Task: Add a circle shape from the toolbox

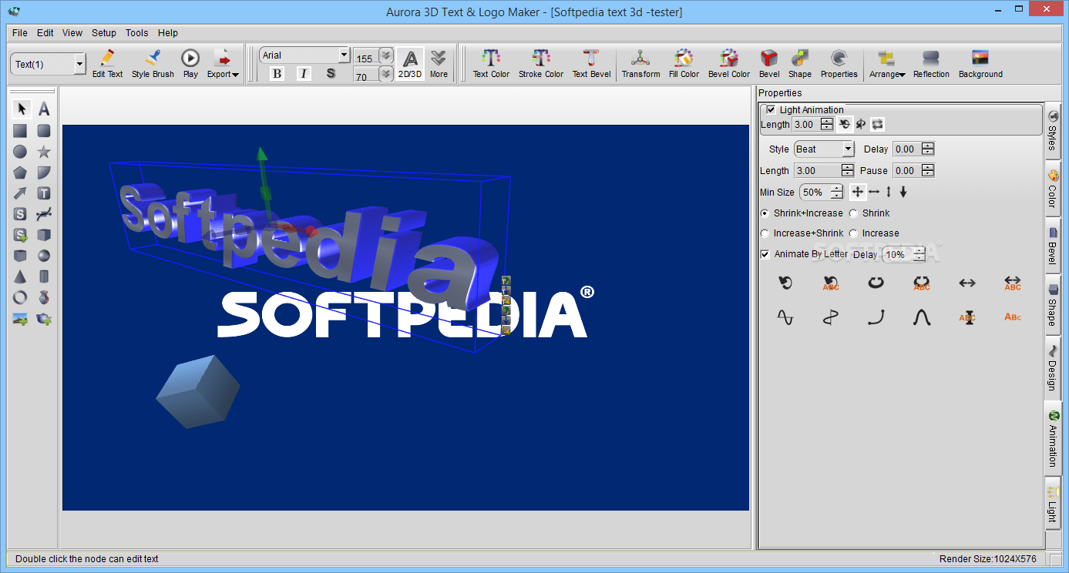Action: [x=21, y=152]
